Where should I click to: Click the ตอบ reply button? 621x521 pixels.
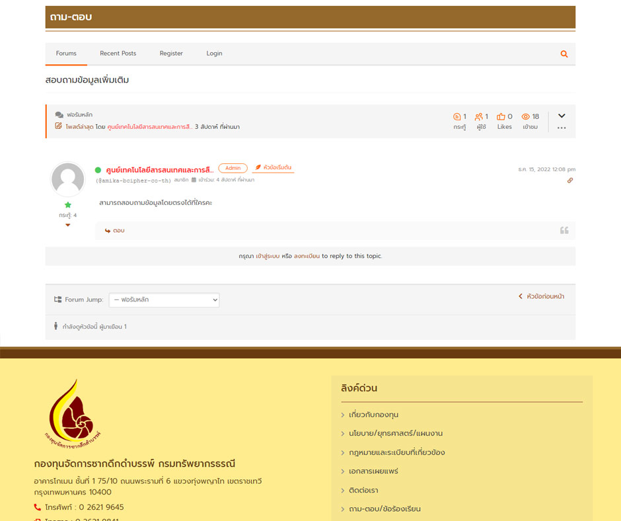114,230
